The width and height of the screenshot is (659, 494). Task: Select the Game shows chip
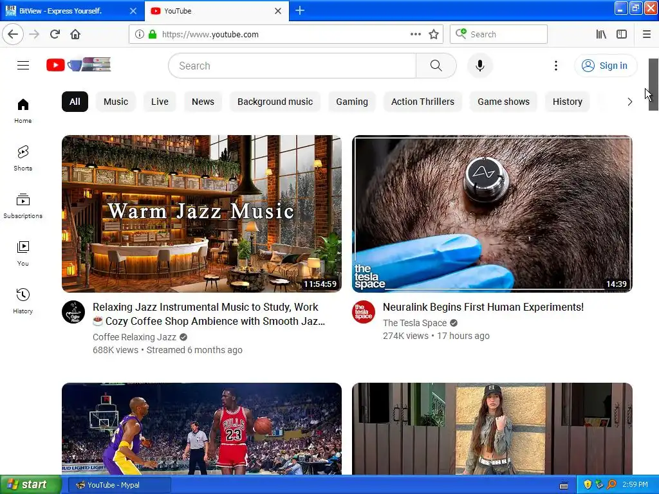(503, 102)
